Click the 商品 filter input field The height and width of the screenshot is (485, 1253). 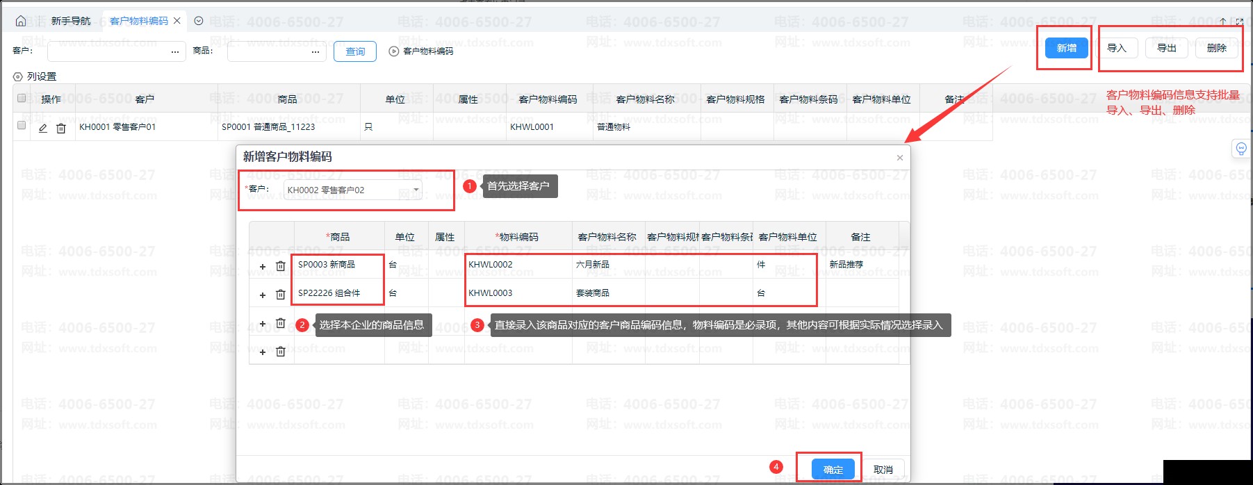[277, 51]
